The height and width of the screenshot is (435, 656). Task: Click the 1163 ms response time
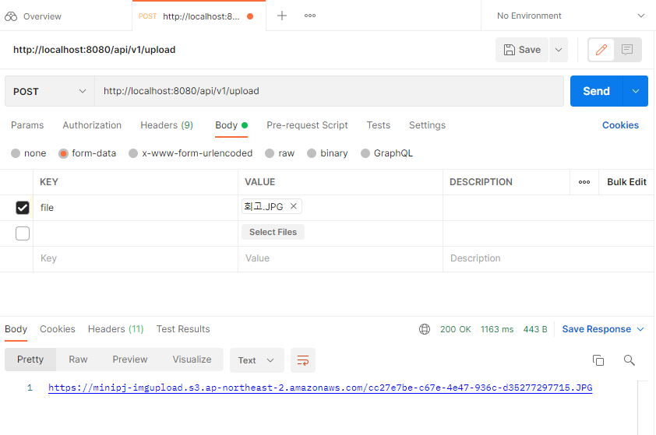click(x=496, y=329)
